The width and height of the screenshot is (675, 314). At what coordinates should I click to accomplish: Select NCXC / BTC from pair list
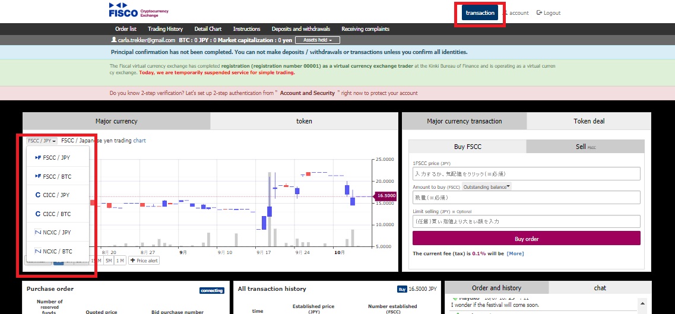point(58,251)
